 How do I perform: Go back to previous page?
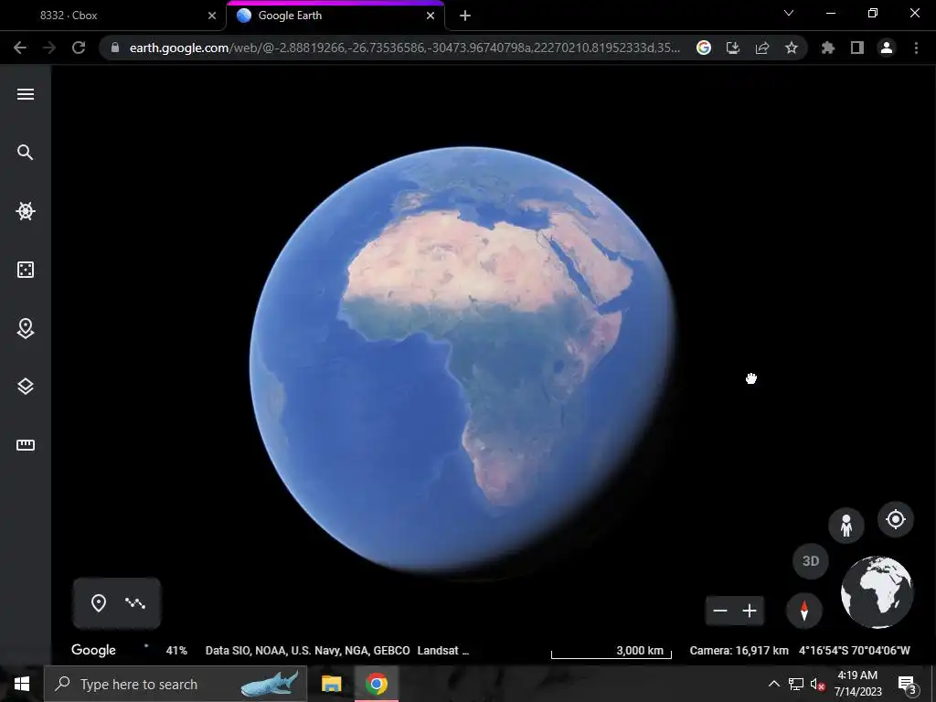point(20,48)
